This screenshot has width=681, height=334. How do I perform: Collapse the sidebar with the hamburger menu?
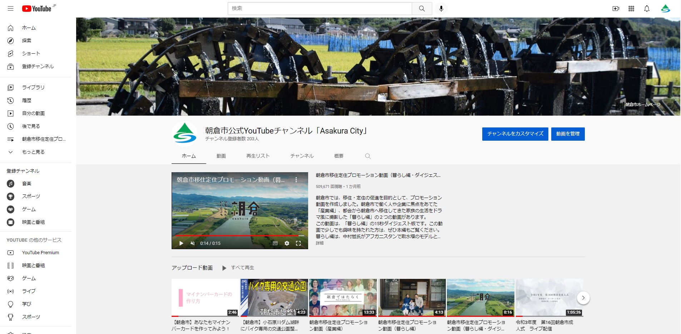11,9
